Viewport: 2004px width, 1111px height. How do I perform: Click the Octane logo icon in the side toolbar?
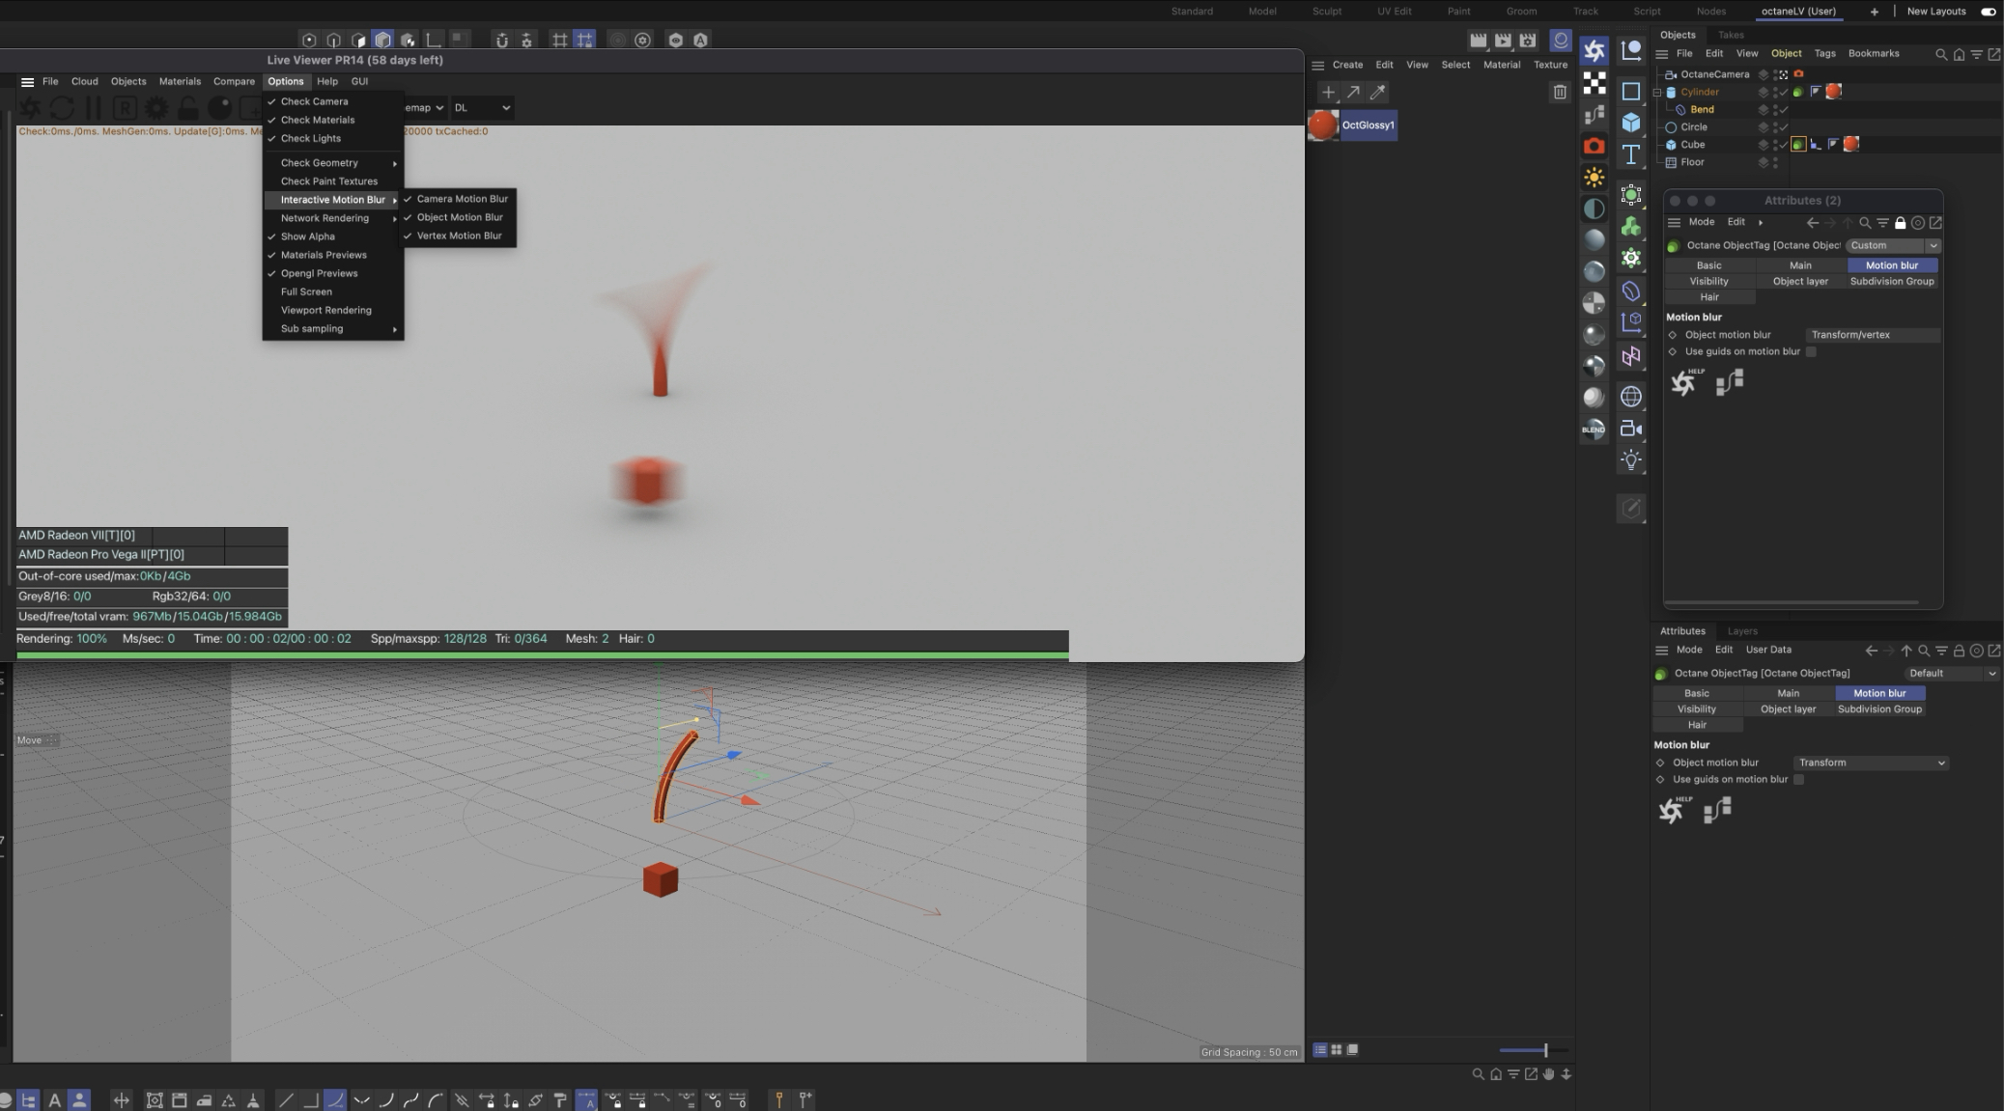click(x=1594, y=50)
